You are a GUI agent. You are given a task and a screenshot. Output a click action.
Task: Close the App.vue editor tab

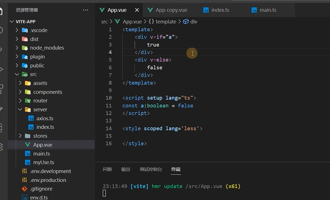click(137, 10)
